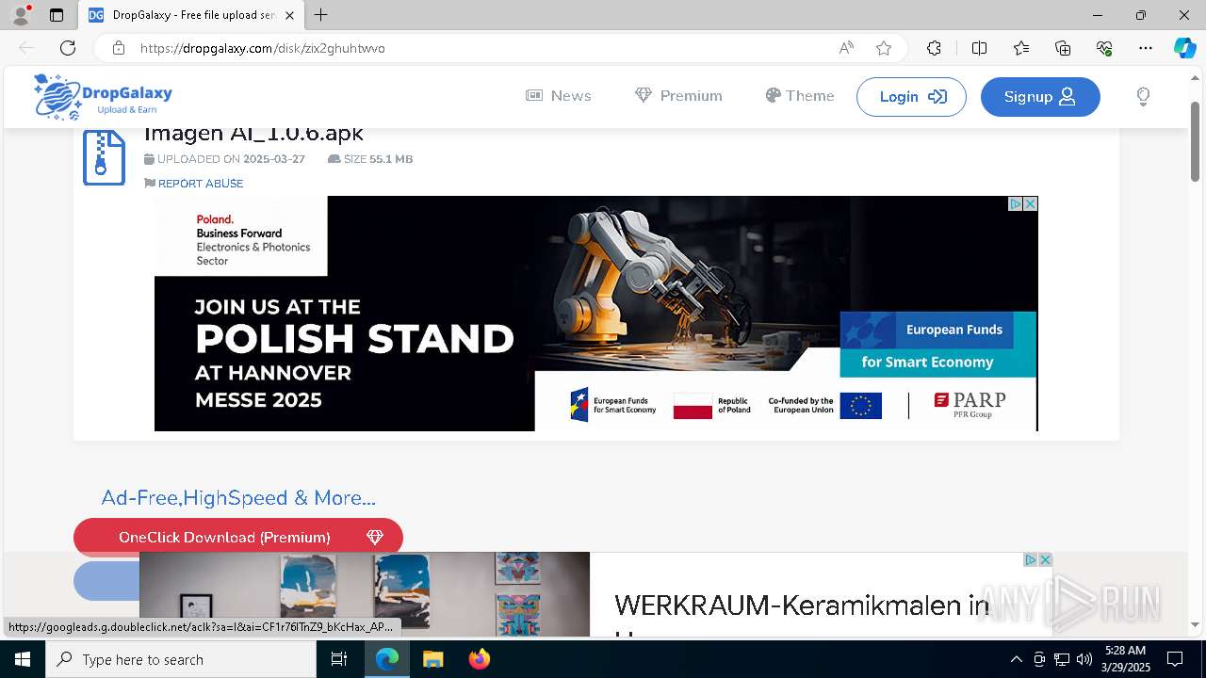Viewport: 1206px width, 678px height.
Task: Open a new browser tab
Action: click(321, 15)
